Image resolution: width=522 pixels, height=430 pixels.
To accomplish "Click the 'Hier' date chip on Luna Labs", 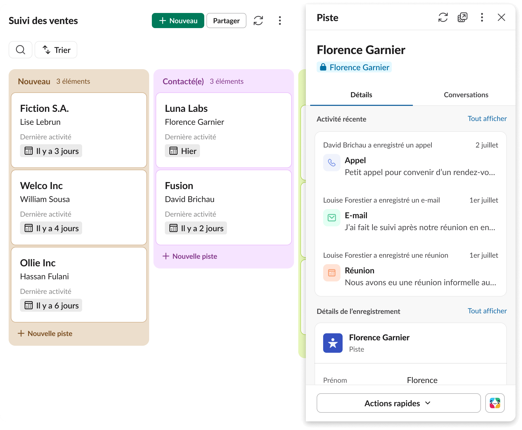I will [182, 151].
